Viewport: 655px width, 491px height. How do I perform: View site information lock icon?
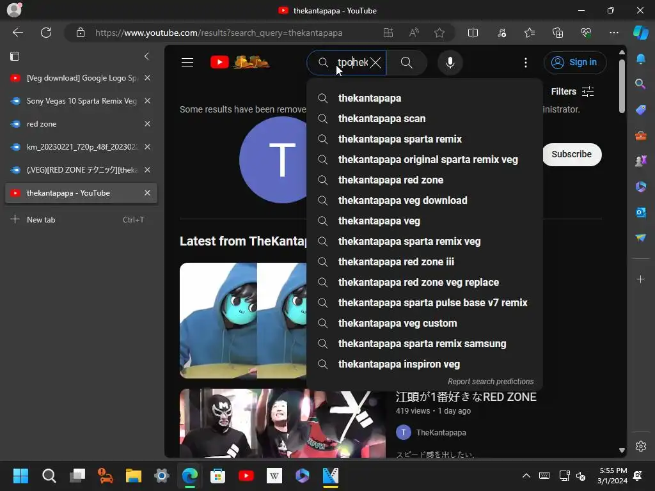tap(80, 33)
